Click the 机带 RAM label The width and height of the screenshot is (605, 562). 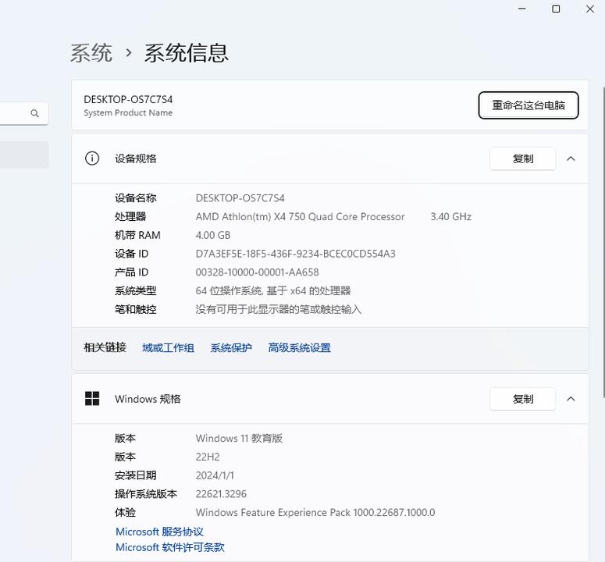137,235
